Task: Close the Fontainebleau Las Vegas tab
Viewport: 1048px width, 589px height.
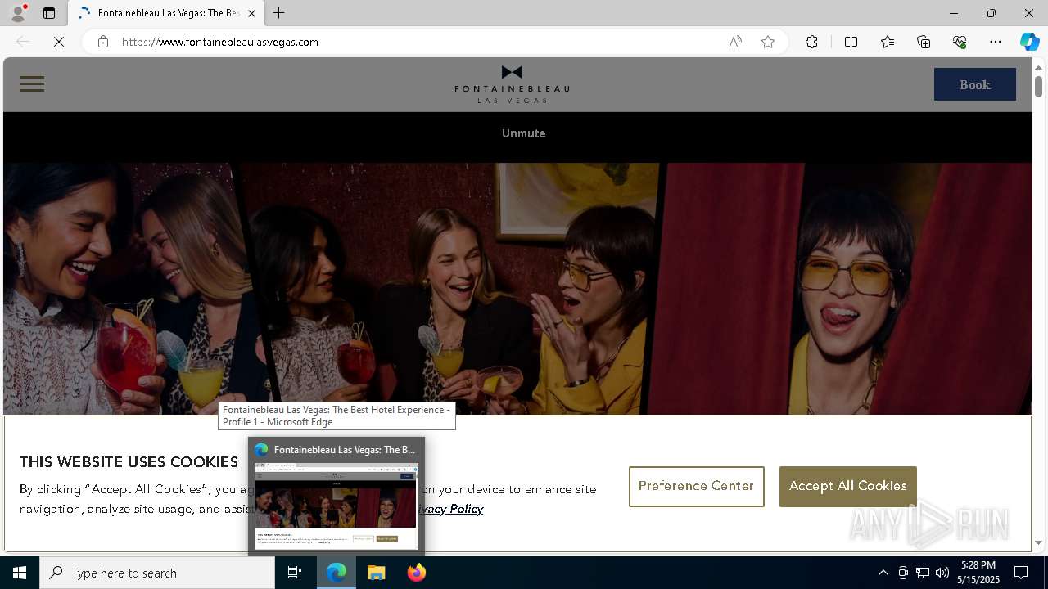Action: pyautogui.click(x=251, y=13)
